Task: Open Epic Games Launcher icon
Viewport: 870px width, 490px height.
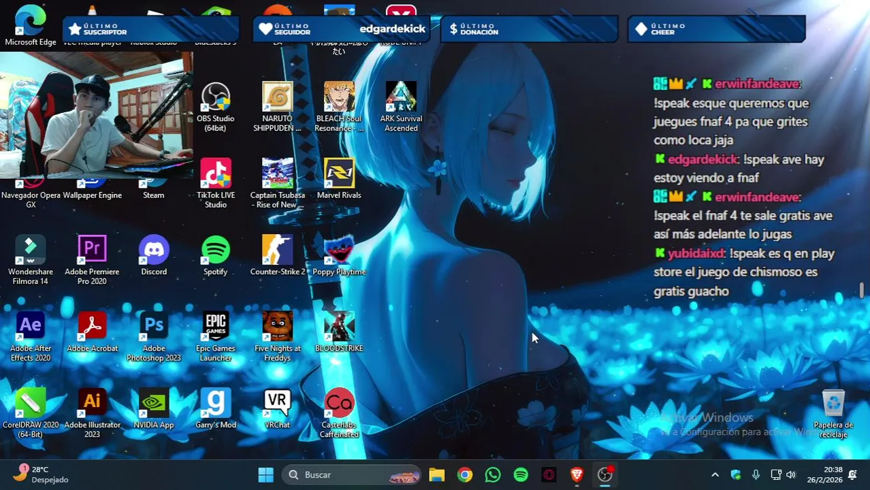Action: [x=215, y=337]
